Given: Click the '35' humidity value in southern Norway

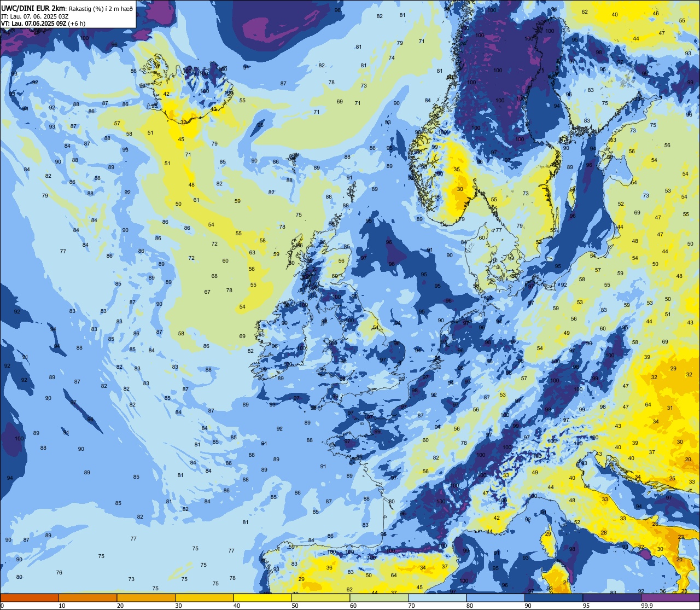Looking at the screenshot, I should (457, 170).
